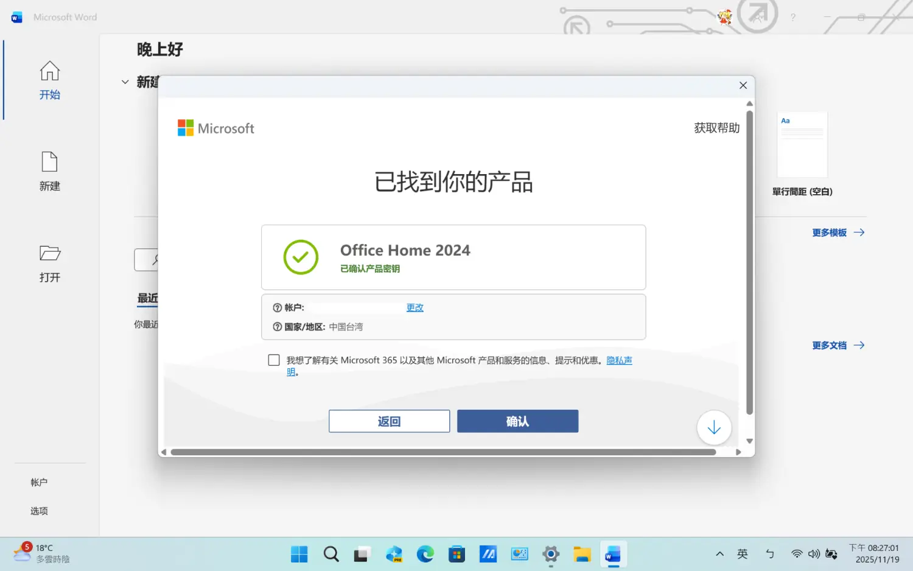Click help icon next to 帐户 label

click(x=278, y=308)
